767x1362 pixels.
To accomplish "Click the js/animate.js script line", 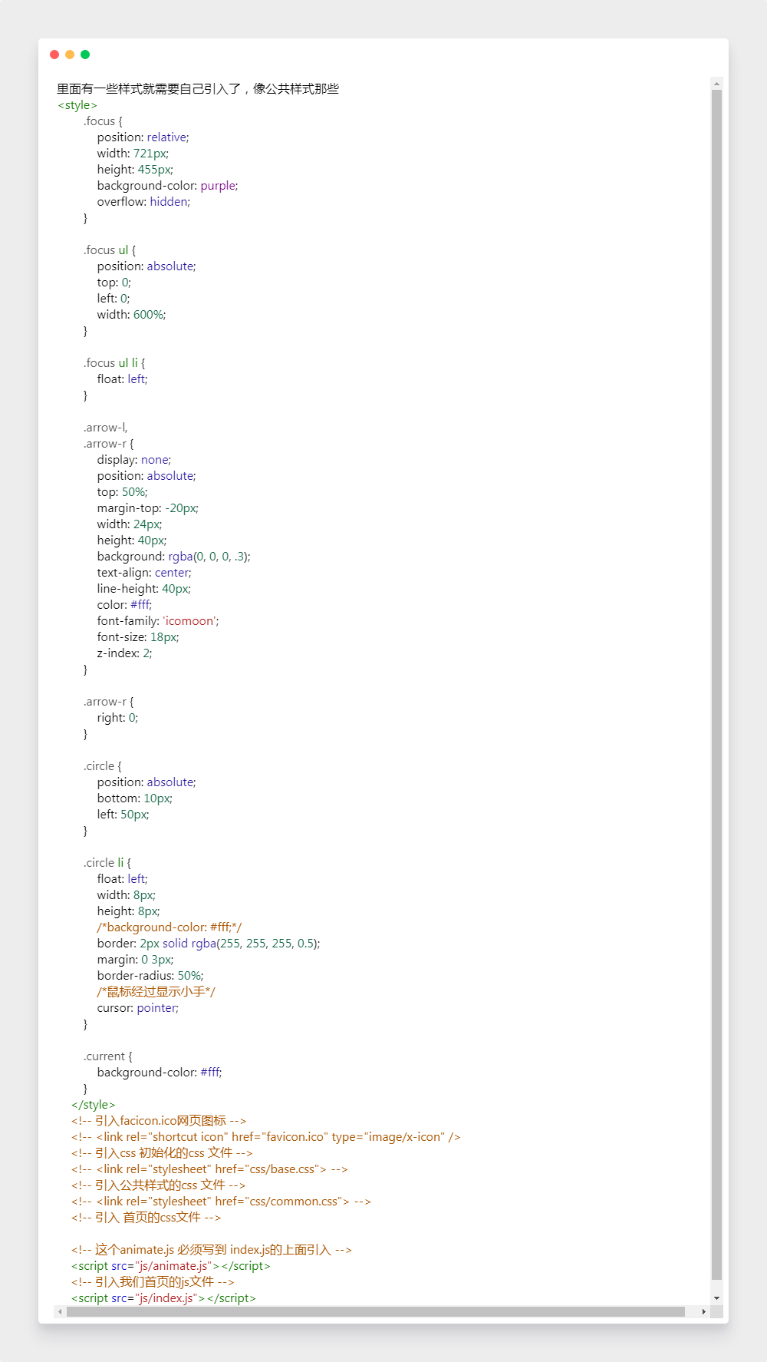I will 171,1266.
